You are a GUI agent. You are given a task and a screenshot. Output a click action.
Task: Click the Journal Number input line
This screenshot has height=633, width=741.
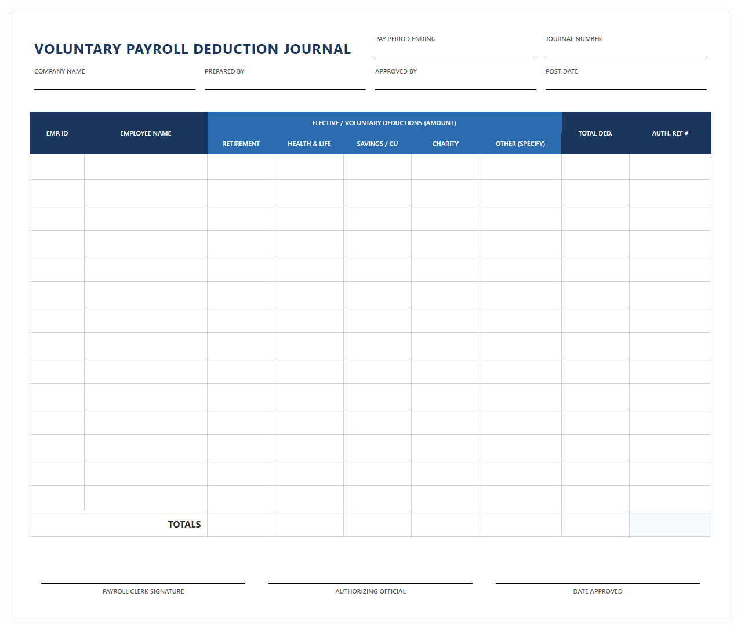[626, 51]
